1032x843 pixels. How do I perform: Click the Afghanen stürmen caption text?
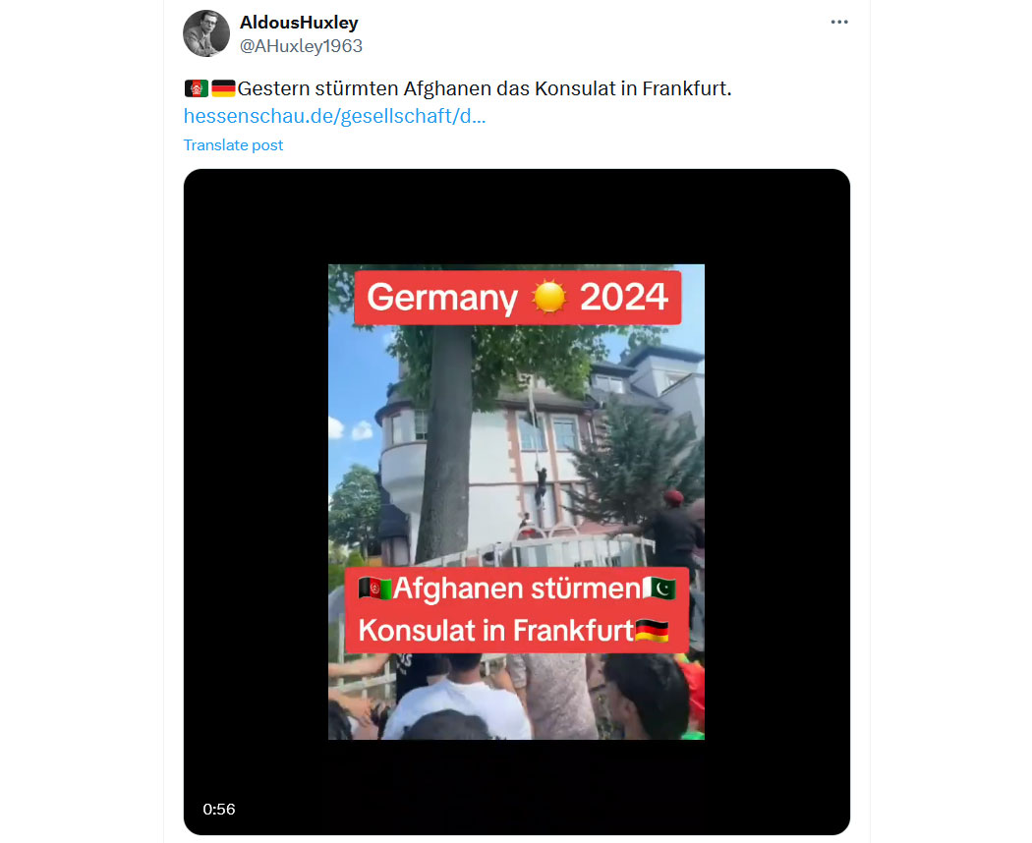tap(517, 589)
